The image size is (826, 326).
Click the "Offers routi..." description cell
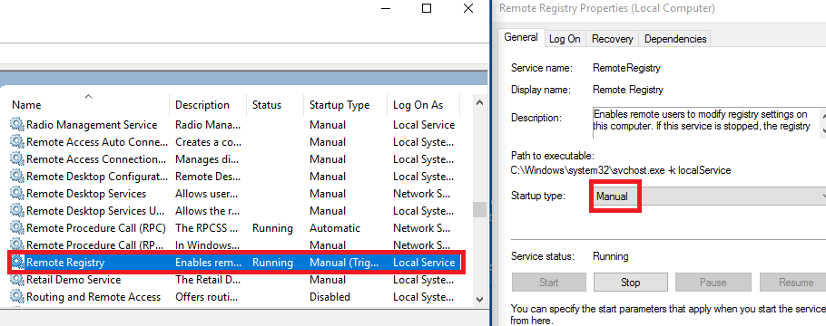point(208,297)
